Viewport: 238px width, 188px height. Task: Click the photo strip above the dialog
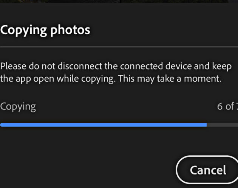pos(119,1)
